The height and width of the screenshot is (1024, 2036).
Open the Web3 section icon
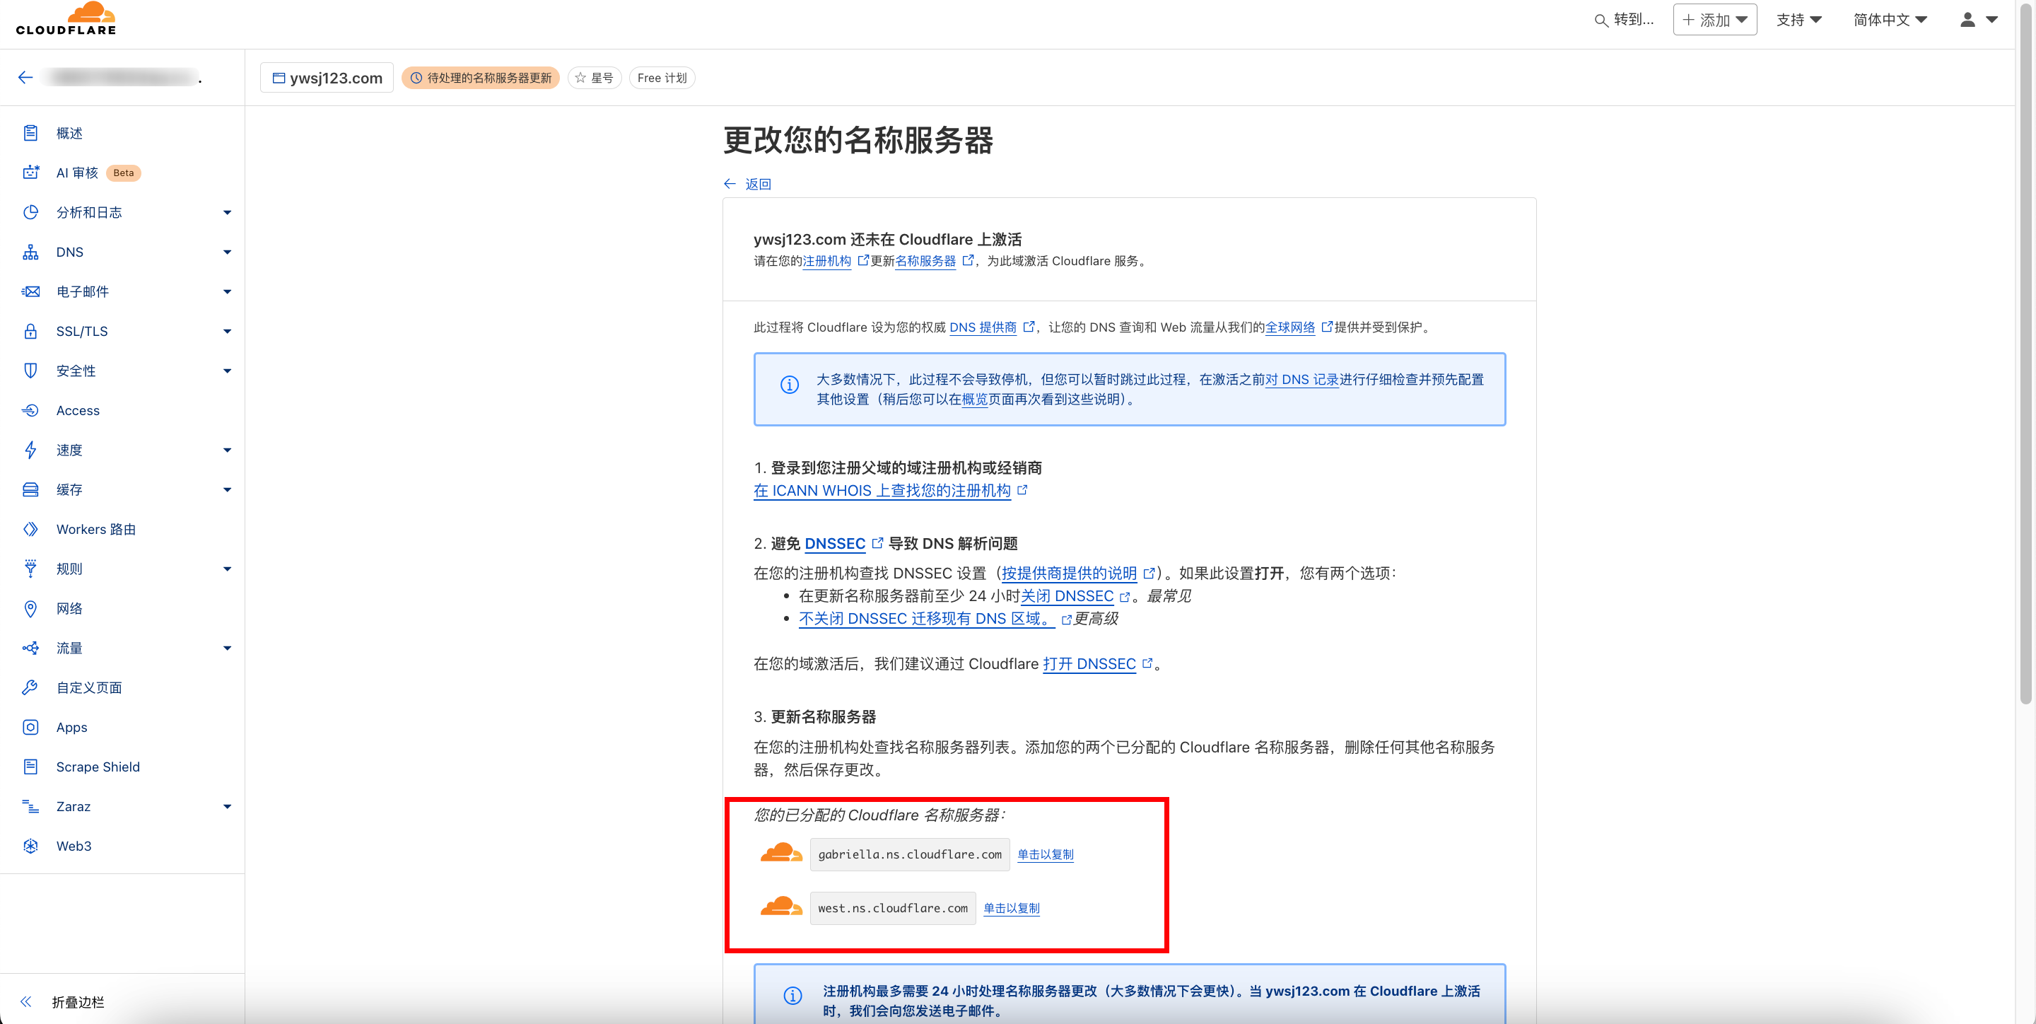(31, 846)
